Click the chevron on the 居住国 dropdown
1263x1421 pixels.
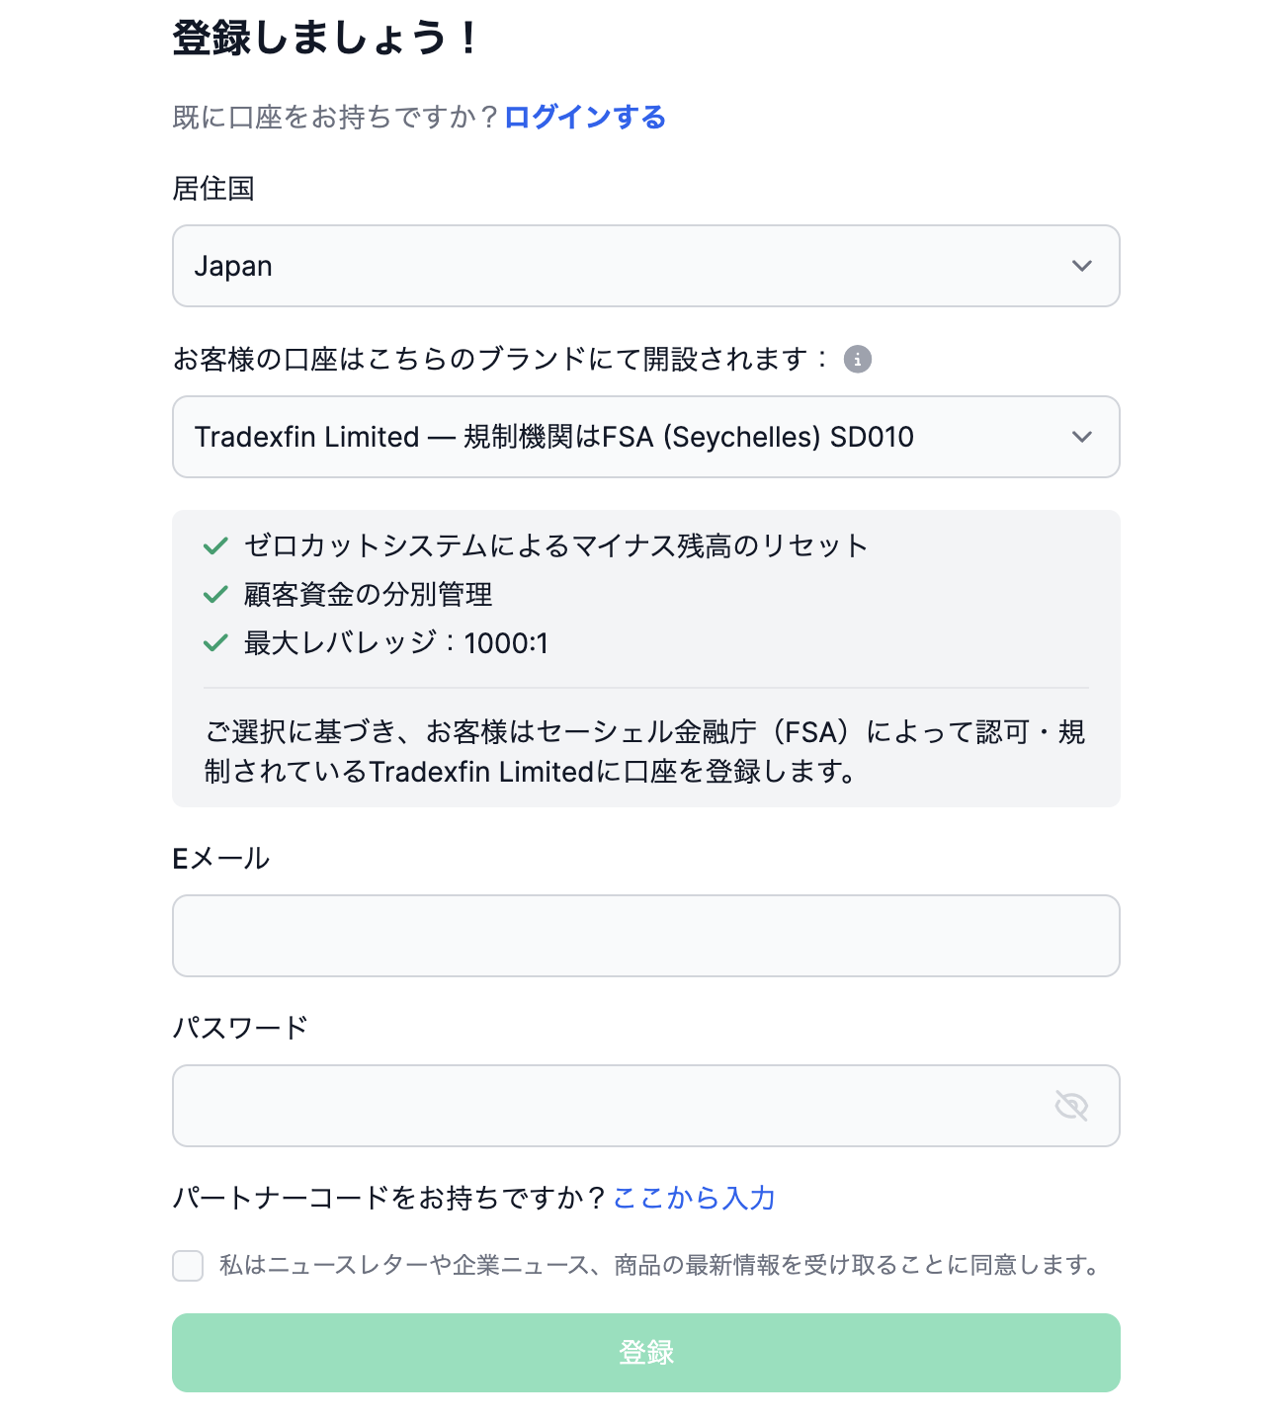(1081, 266)
